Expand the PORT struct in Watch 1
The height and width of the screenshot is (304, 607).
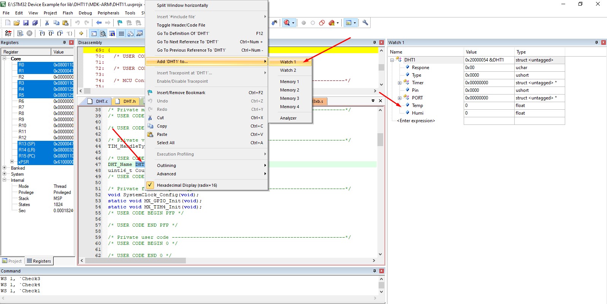pyautogui.click(x=399, y=98)
